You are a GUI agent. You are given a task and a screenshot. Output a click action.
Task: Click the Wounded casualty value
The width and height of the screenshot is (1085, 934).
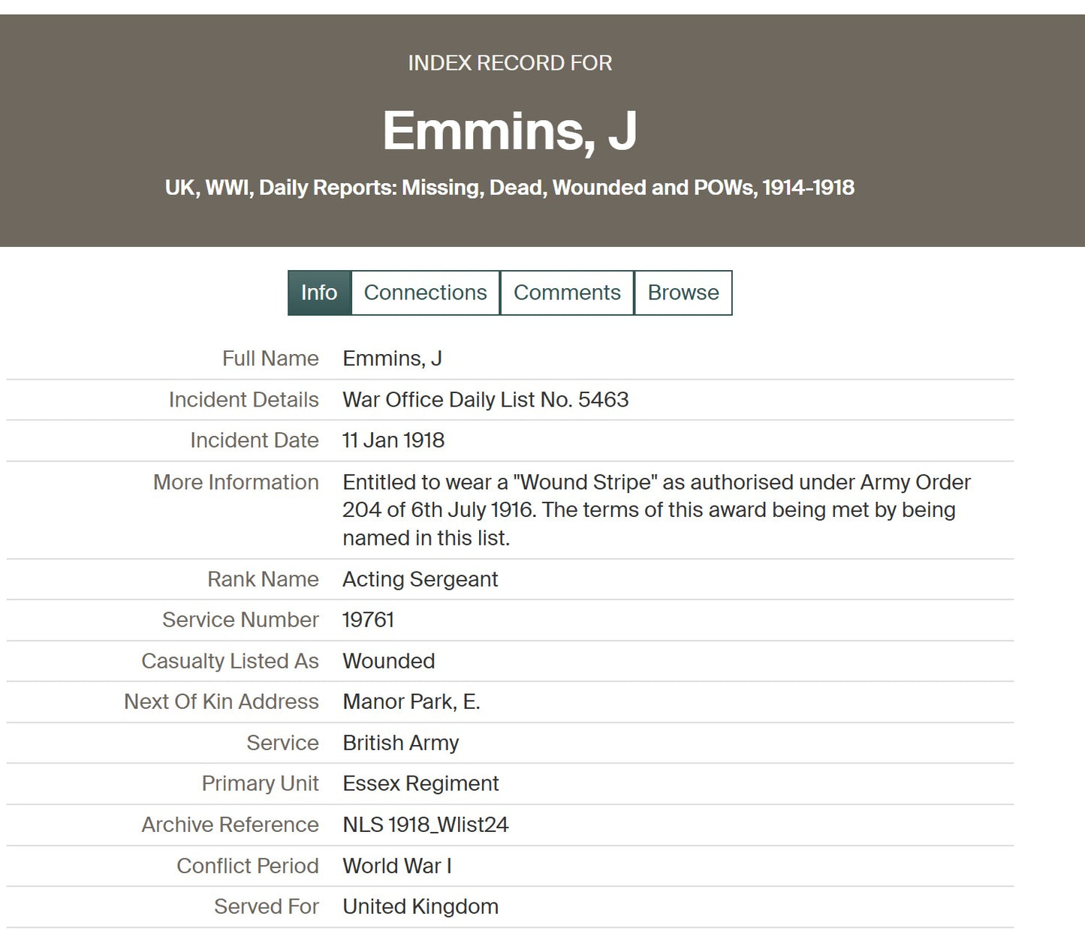click(388, 661)
